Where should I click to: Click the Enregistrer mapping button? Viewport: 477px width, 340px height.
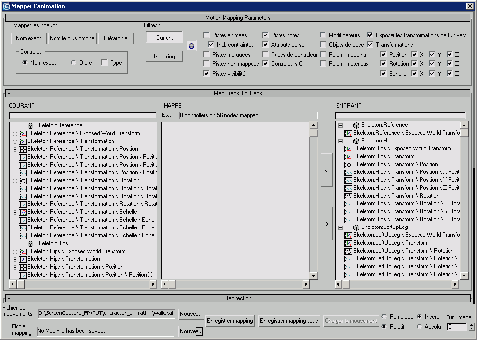tap(230, 321)
